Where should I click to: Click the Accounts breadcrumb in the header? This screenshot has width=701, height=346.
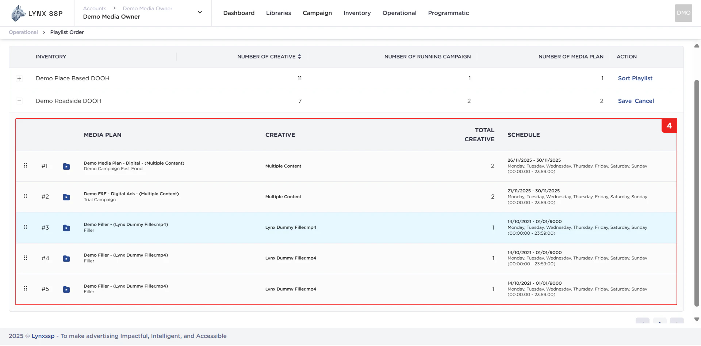95,8
